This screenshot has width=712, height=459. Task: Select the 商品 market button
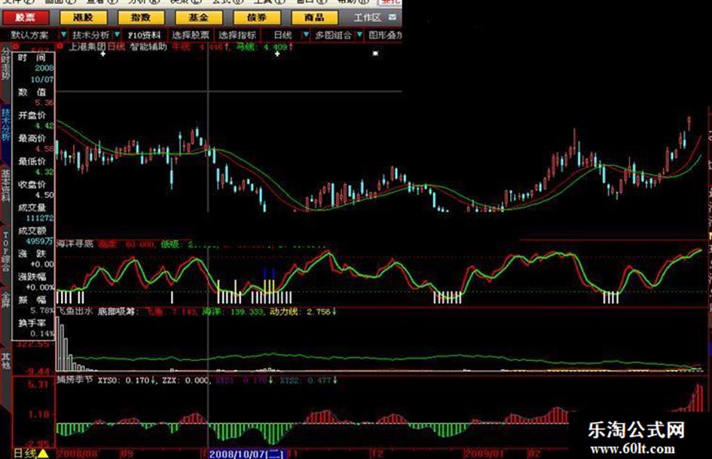point(315,18)
